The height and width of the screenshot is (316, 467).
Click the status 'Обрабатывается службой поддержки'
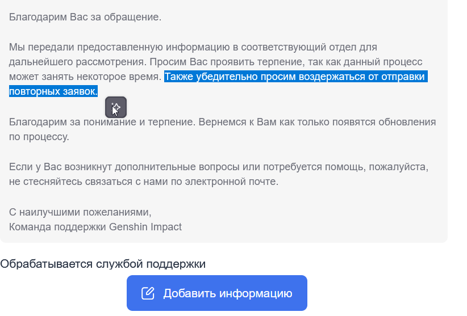tap(103, 264)
